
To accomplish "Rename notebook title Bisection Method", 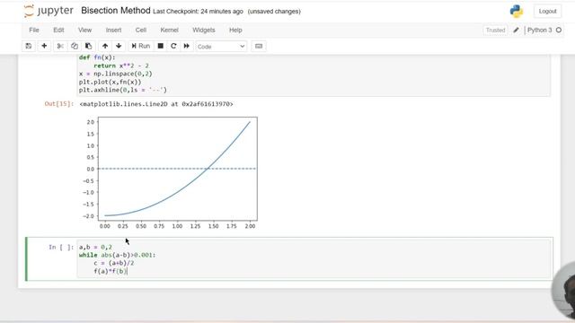I will tap(116, 11).
